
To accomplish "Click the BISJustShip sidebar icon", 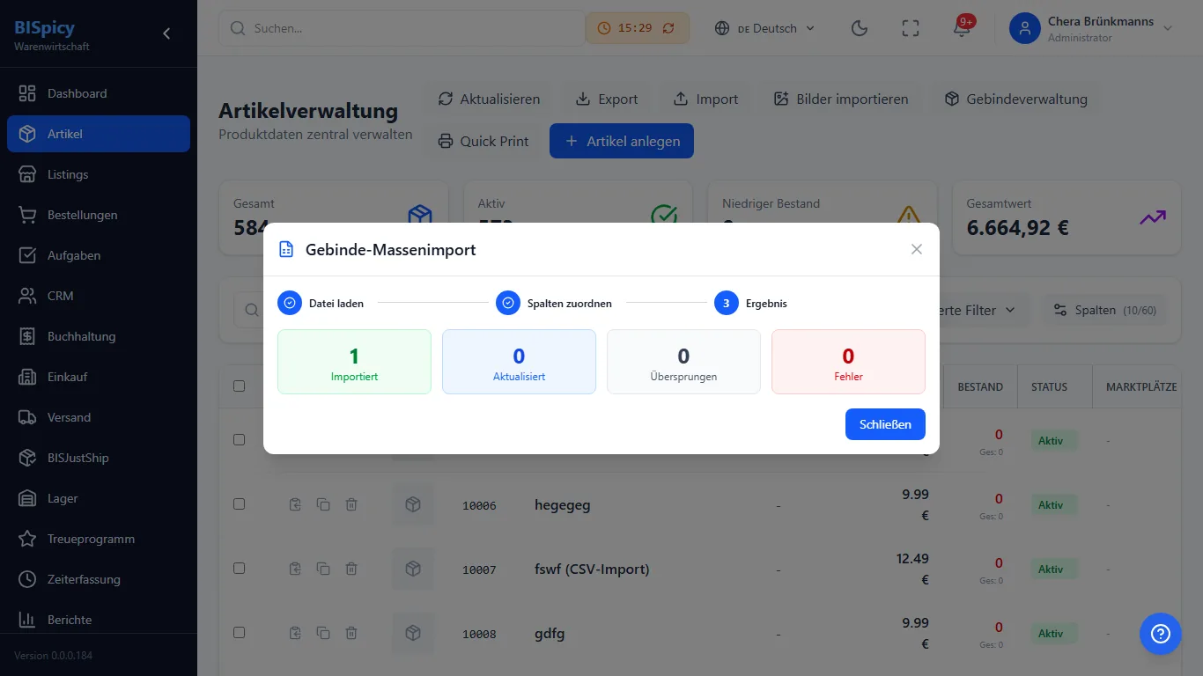I will (x=27, y=458).
